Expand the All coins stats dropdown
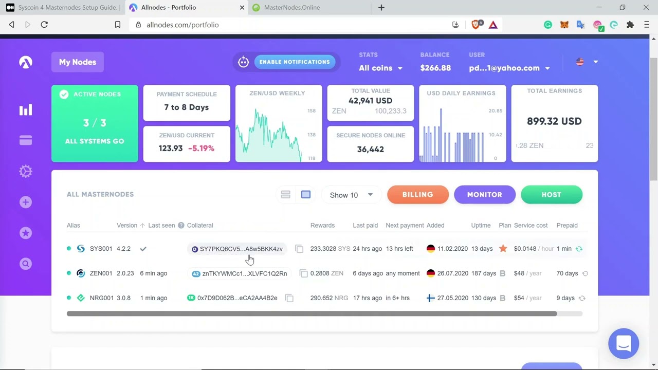Screen dimensions: 658x370 coord(380,68)
